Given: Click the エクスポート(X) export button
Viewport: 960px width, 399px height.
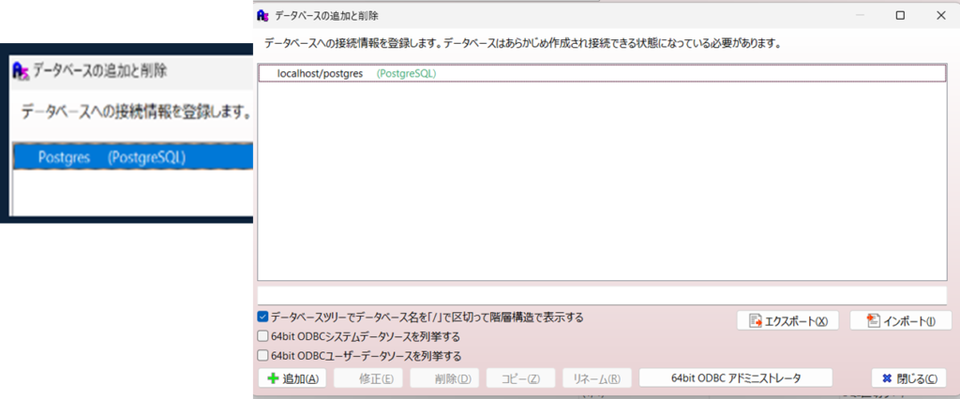Looking at the screenshot, I should point(787,320).
